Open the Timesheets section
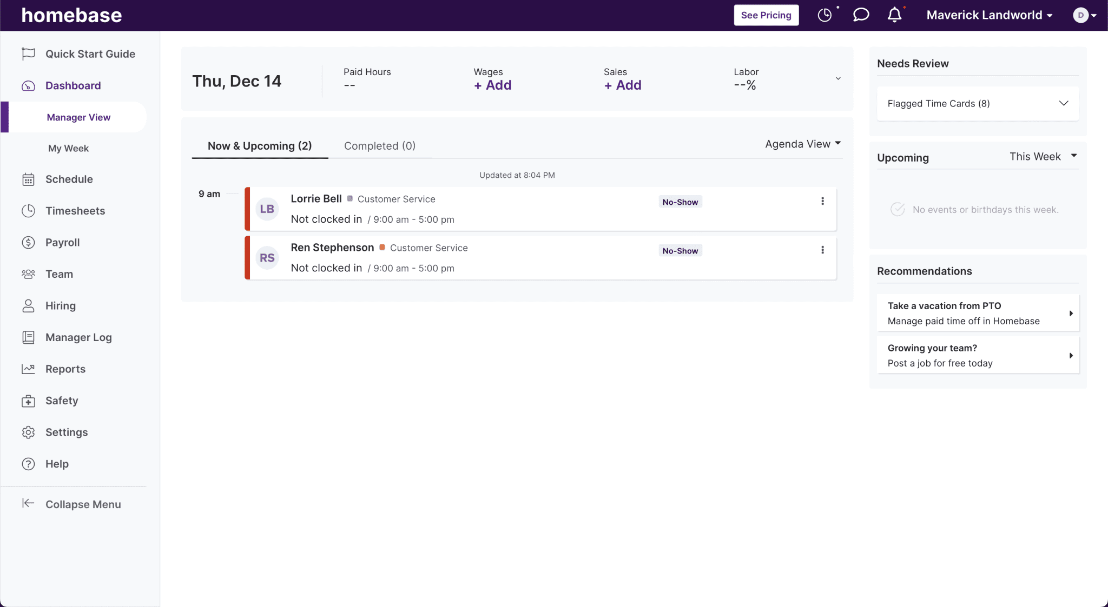 click(75, 211)
